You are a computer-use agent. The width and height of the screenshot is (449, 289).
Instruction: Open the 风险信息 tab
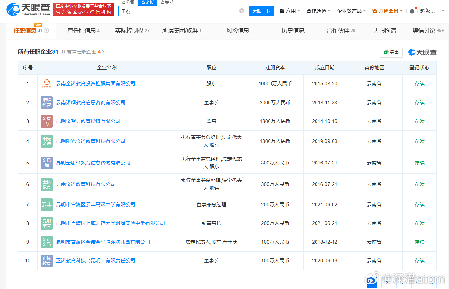[238, 31]
